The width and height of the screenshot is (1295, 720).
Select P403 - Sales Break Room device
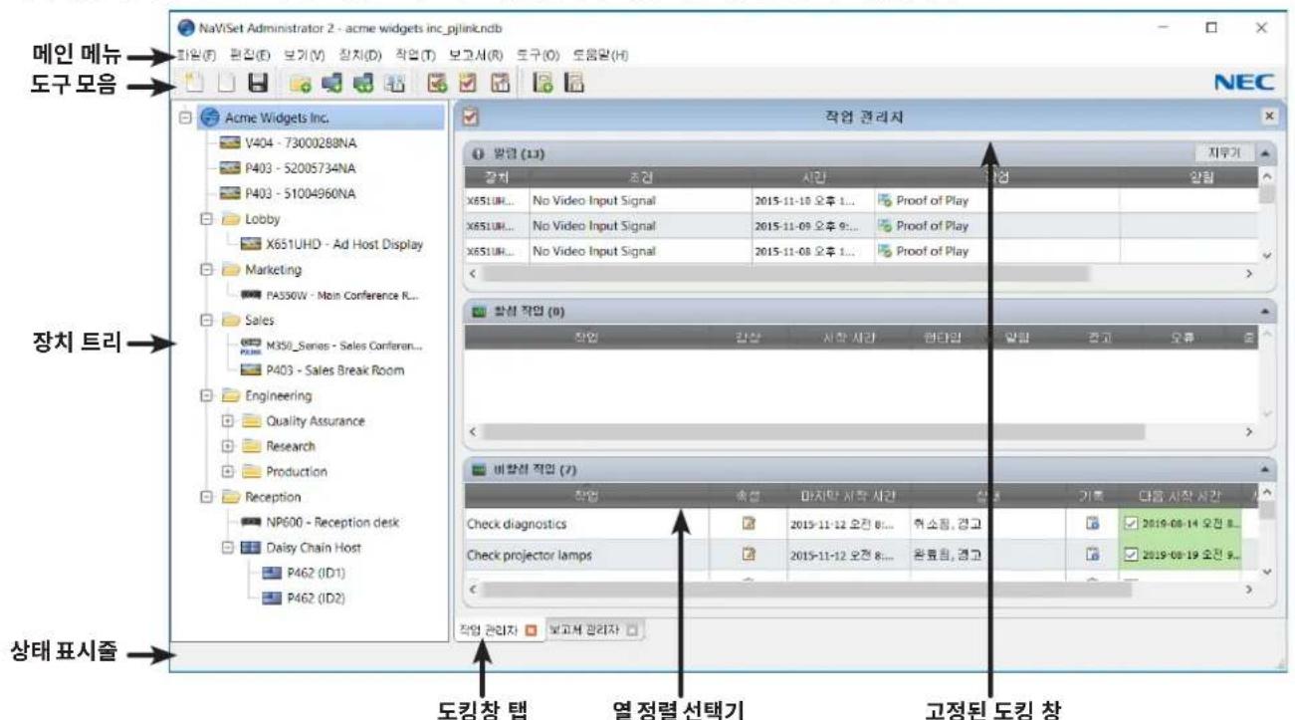[x=321, y=370]
